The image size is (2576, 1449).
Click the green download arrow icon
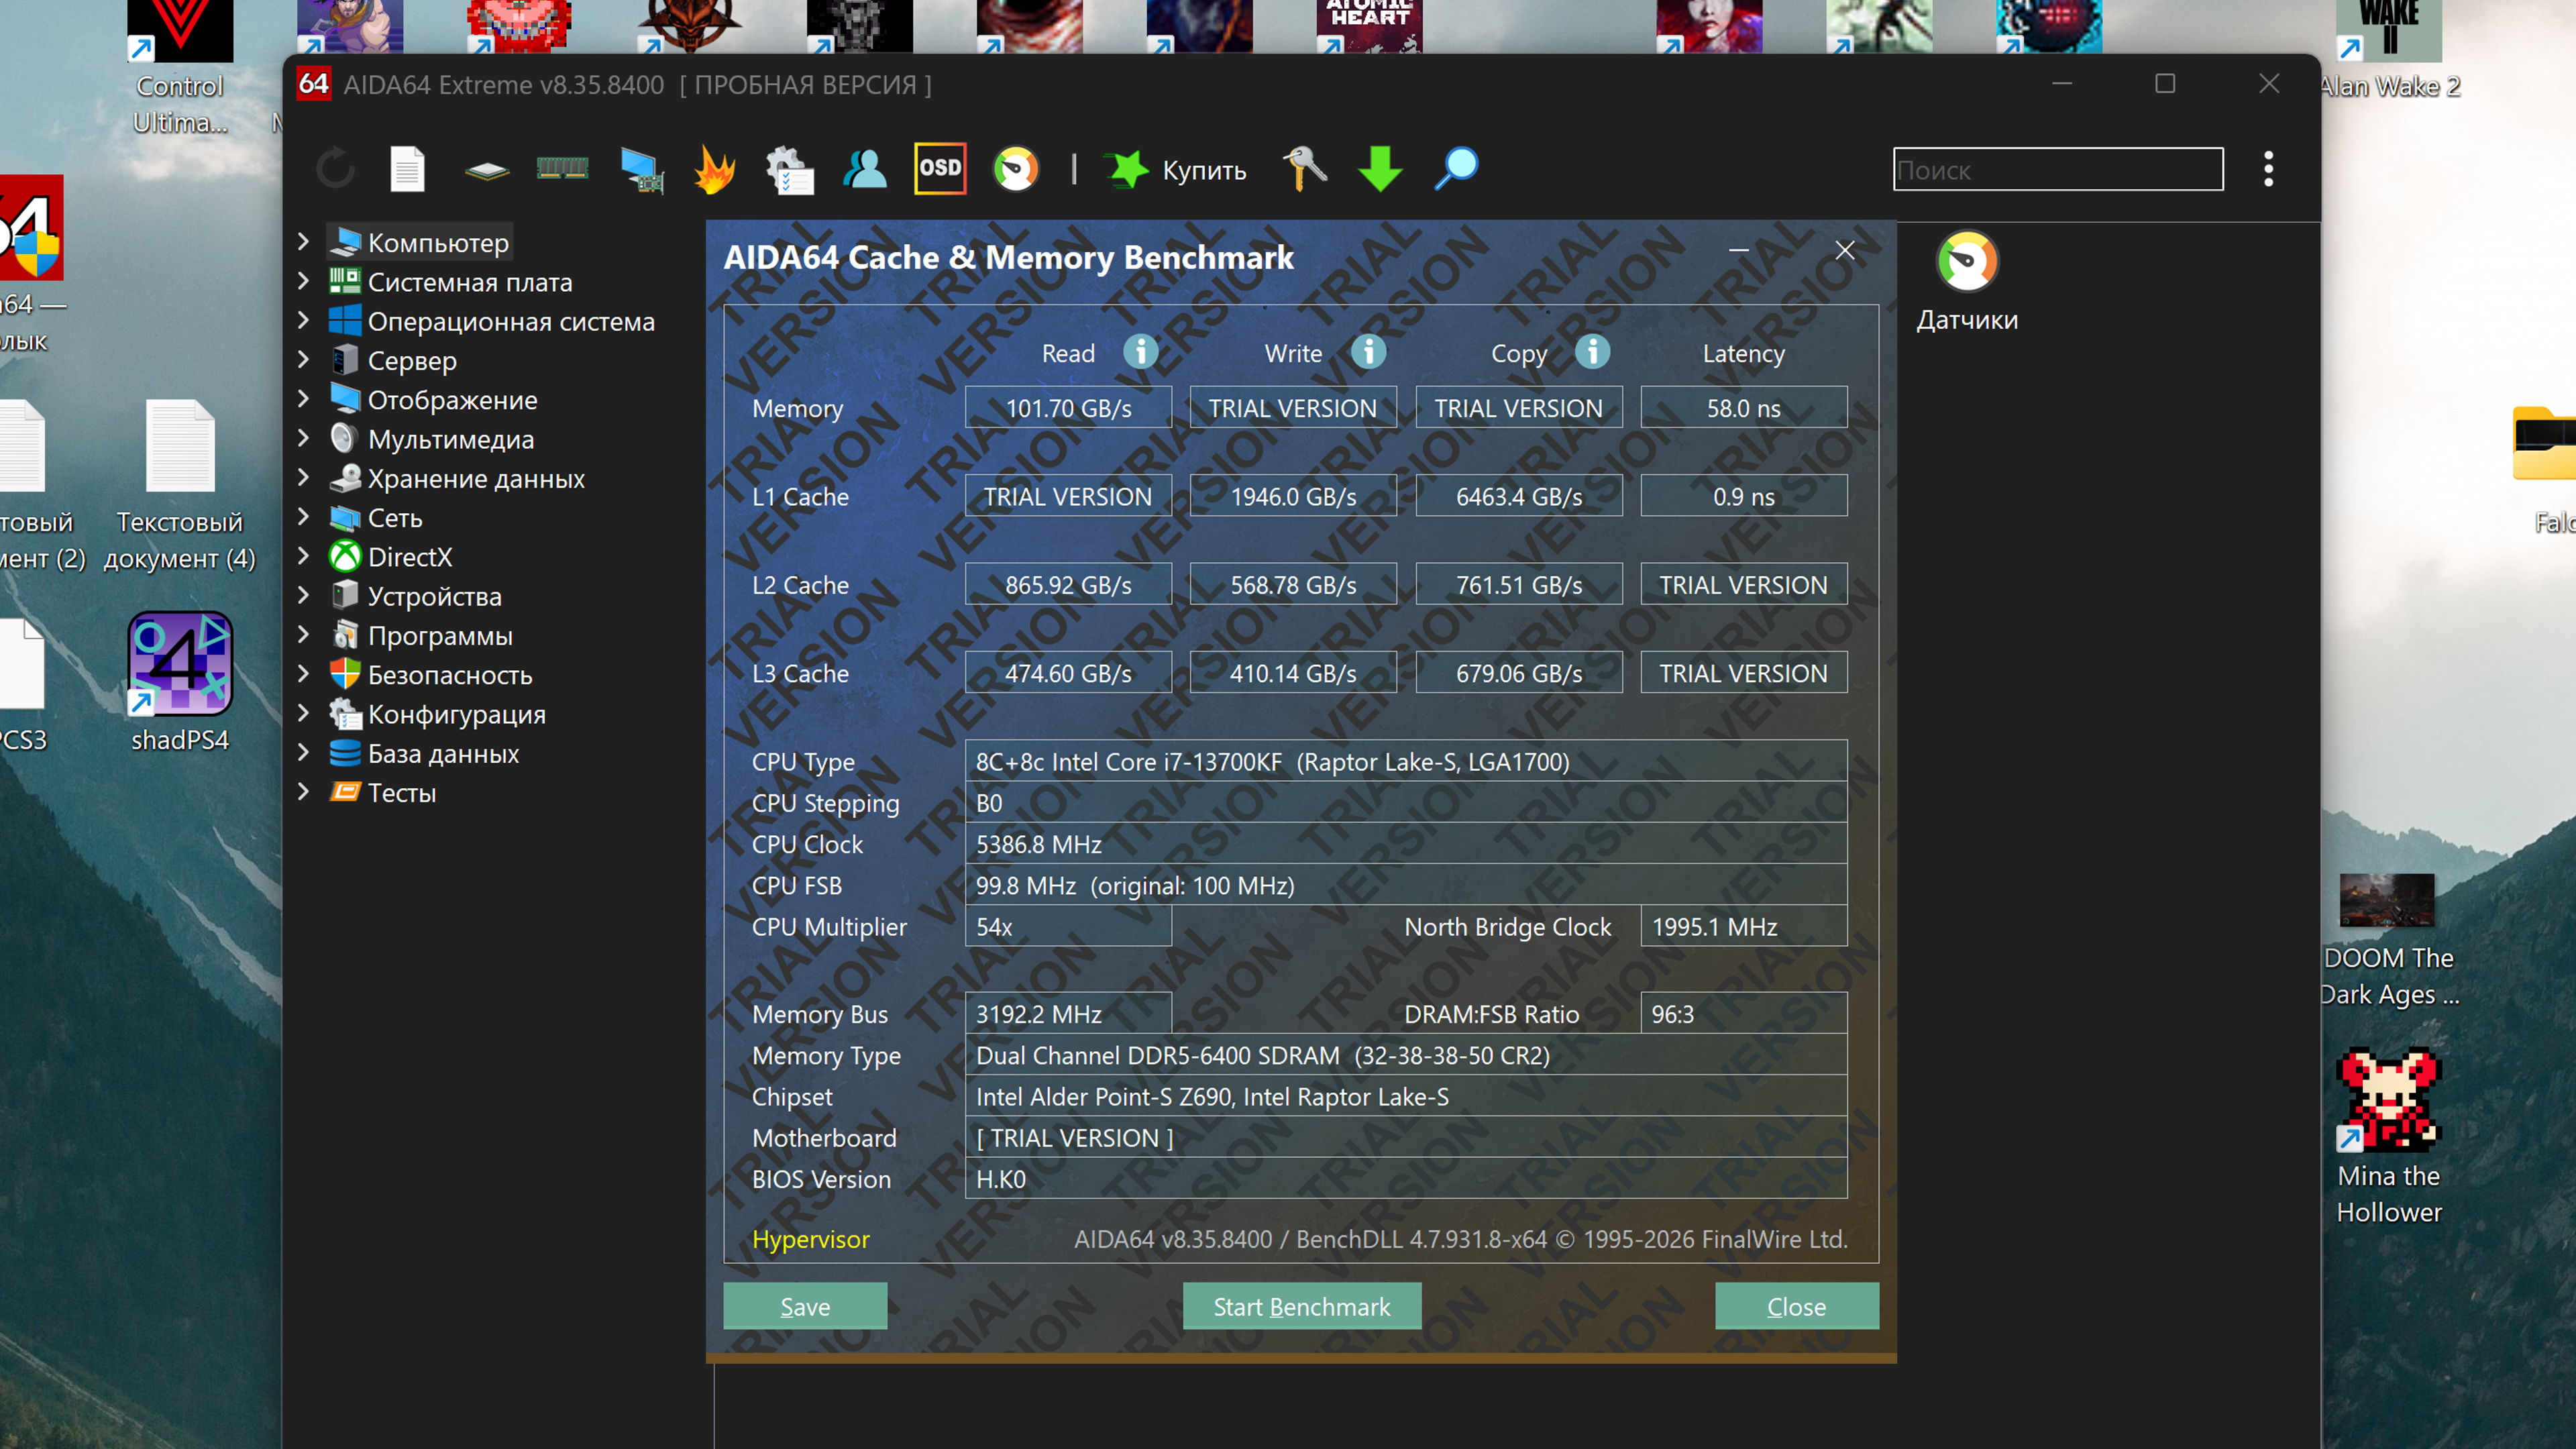[1380, 169]
